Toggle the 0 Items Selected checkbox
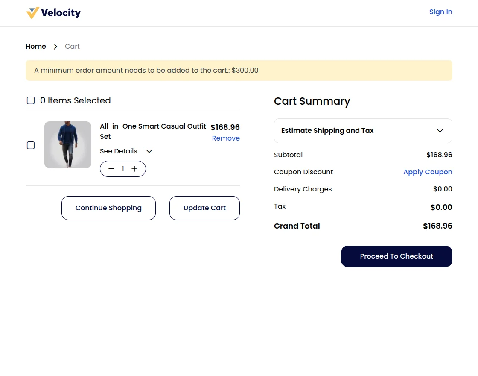 tap(31, 100)
